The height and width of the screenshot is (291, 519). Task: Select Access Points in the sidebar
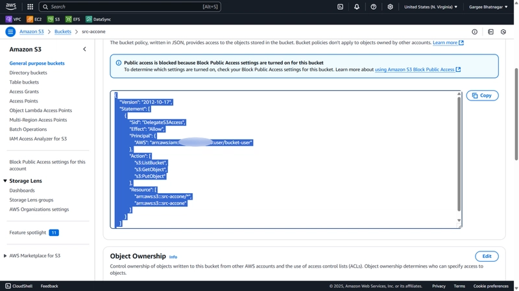(23, 101)
